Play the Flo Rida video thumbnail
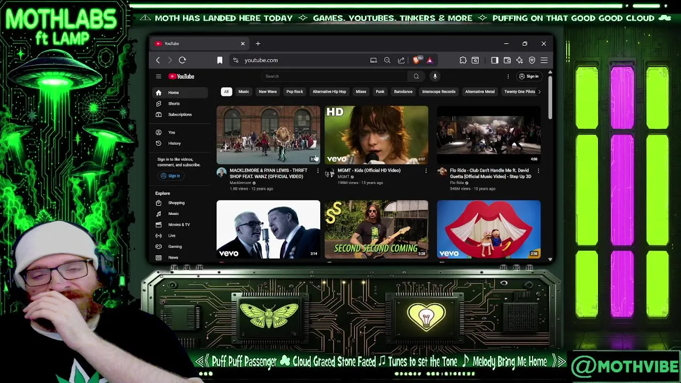Screen dimensions: 681x383 488,135
